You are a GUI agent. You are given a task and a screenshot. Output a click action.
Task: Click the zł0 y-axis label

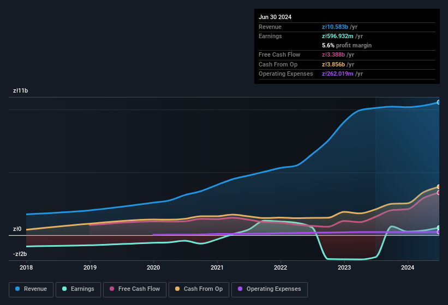click(17, 229)
